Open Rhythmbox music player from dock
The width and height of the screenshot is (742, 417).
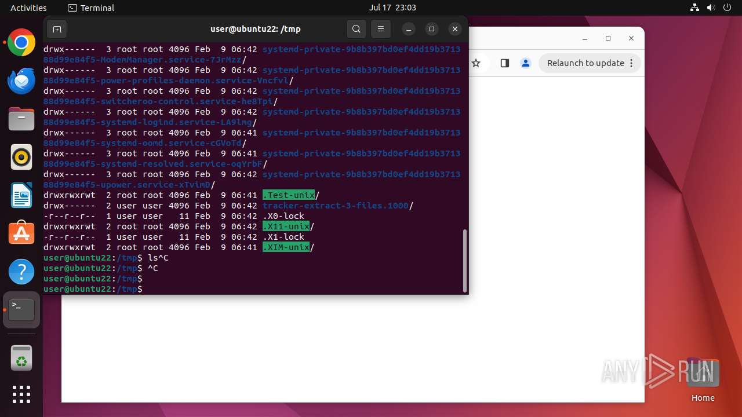[21, 157]
